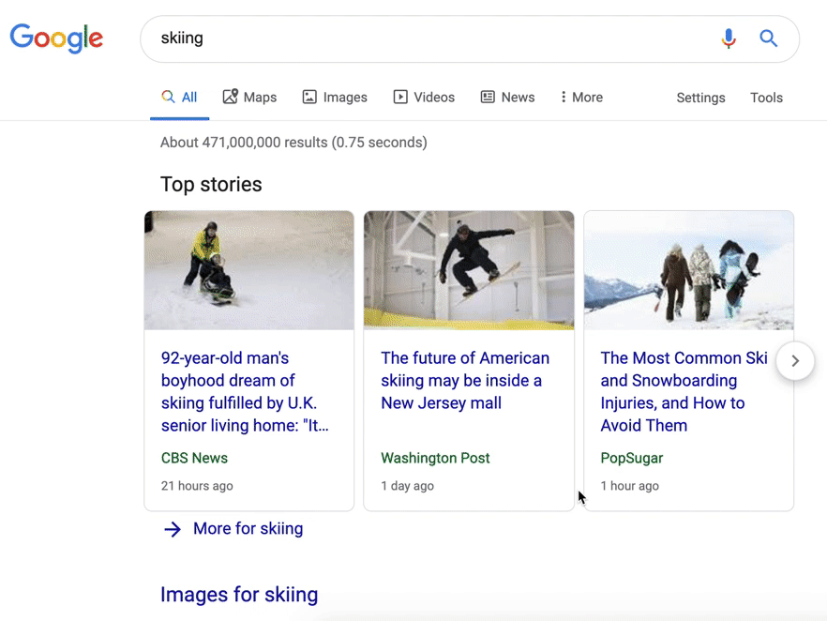Click the blue search magnifier icon

click(768, 38)
